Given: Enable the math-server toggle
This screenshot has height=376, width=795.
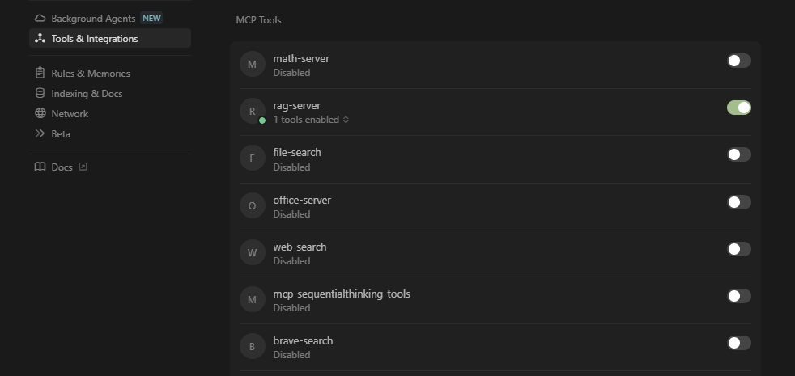Looking at the screenshot, I should click(x=738, y=61).
